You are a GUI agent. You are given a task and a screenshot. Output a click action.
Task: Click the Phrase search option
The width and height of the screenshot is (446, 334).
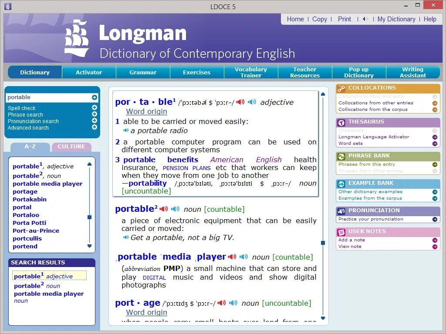[25, 115]
